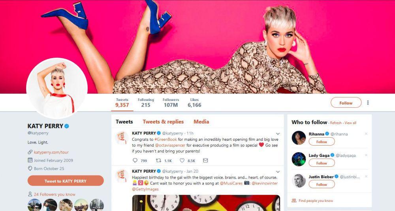Dismiss Lady Gaga suggestion with X icon
Viewport: 395px width, 211px height.
pos(366,155)
